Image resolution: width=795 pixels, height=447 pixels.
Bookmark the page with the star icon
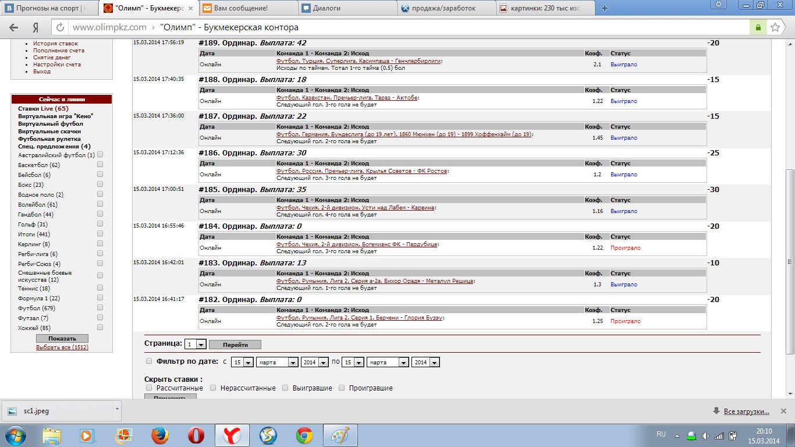pos(775,27)
